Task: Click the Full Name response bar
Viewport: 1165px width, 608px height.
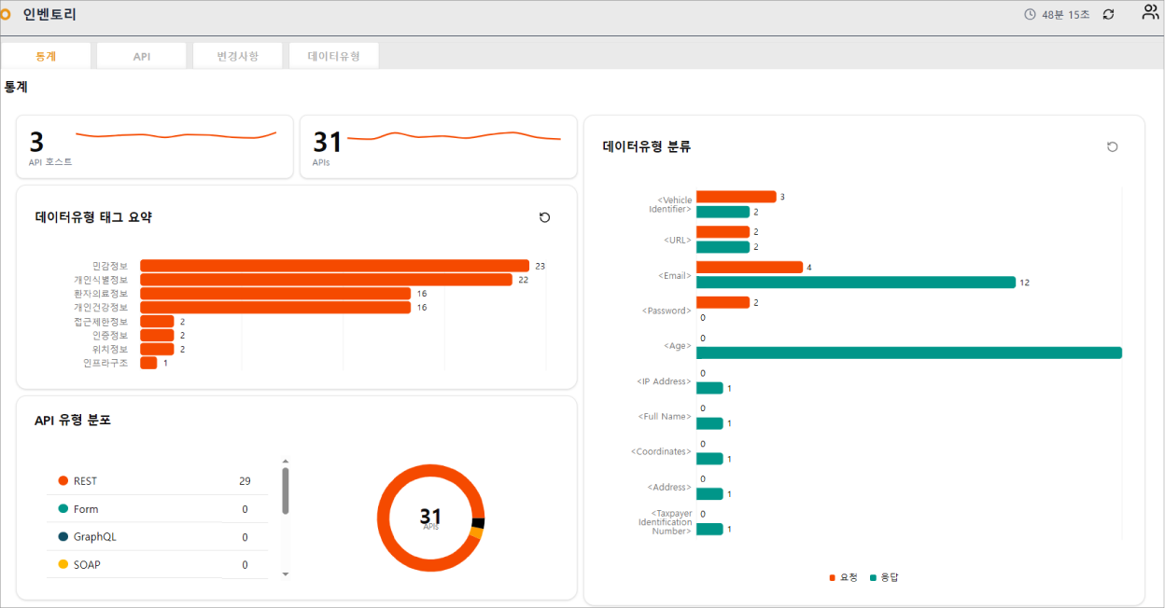Action: pos(709,423)
